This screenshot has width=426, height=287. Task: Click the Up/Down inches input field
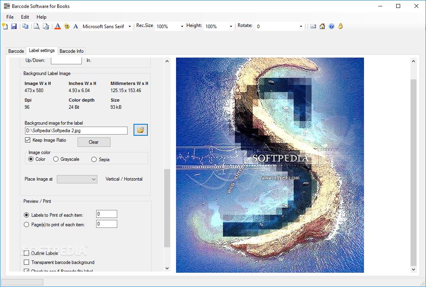(66, 60)
